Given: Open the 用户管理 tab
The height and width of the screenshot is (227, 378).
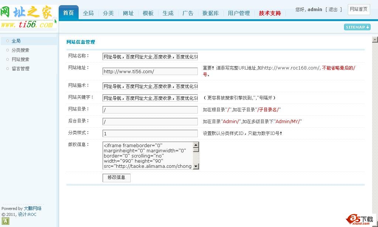Looking at the screenshot, I should (x=239, y=13).
